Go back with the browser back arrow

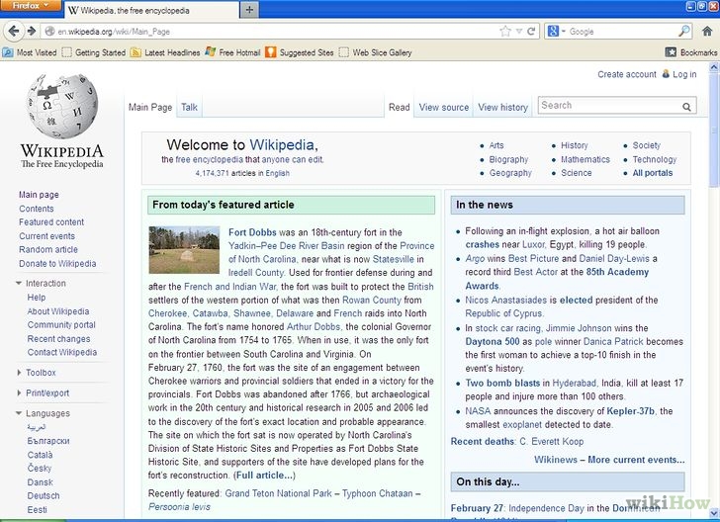14,32
